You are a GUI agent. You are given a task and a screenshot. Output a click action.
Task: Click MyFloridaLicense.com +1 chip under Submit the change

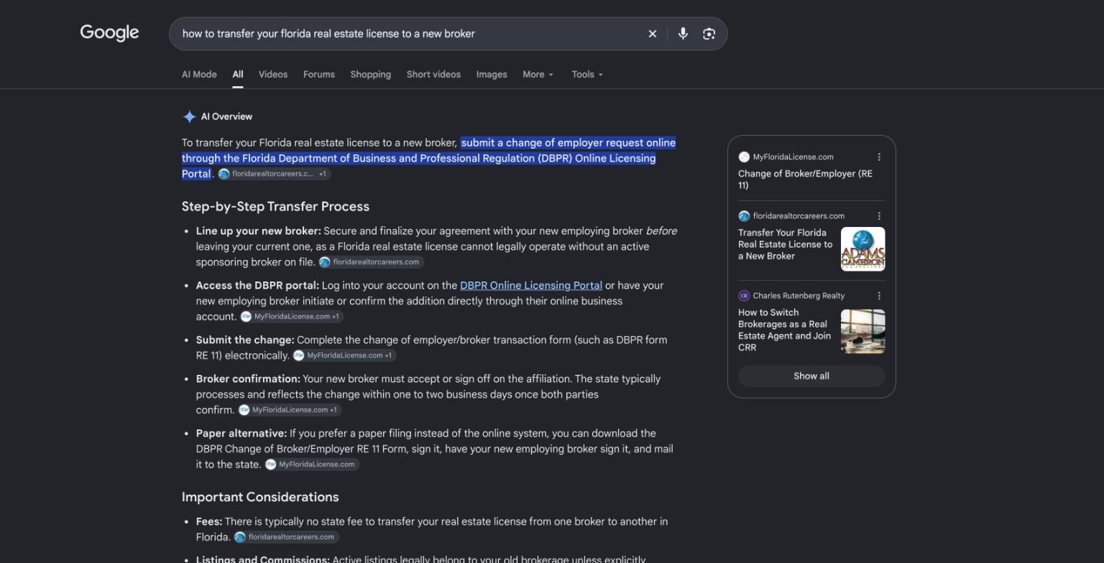[x=344, y=355]
